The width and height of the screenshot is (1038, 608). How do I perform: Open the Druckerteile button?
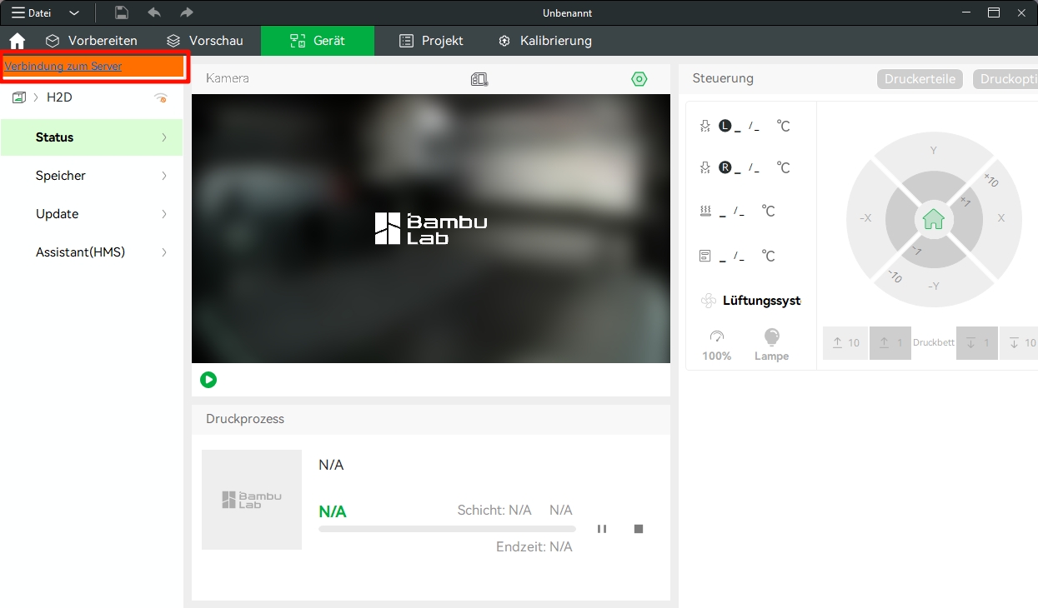[920, 79]
